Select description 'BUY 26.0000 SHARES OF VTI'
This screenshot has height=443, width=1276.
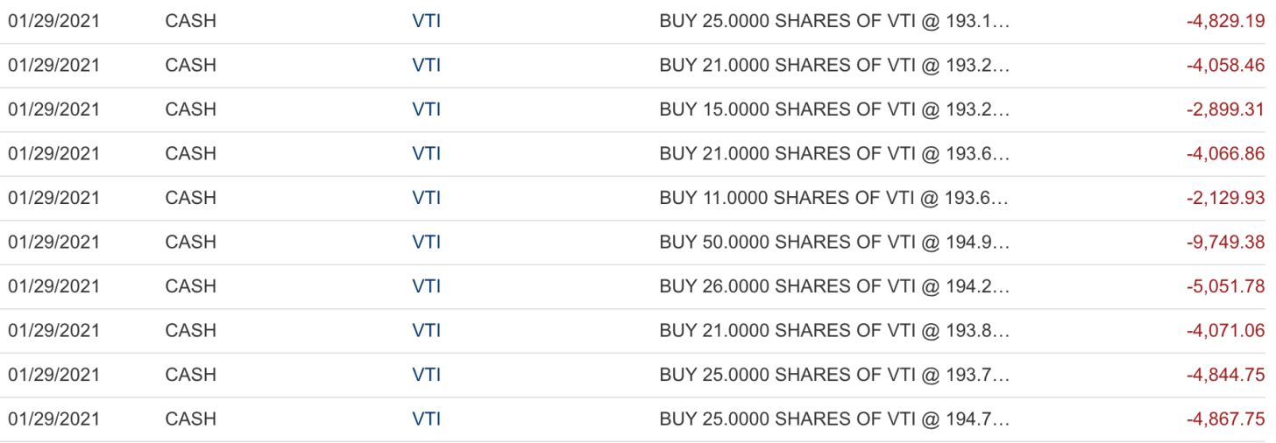click(x=833, y=286)
